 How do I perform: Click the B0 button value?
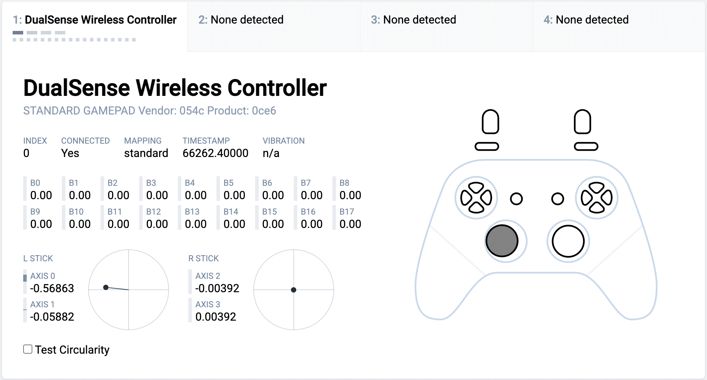41,195
